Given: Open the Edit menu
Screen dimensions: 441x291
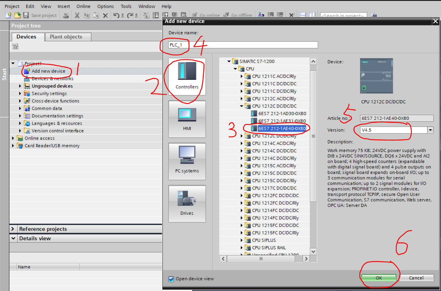Looking at the screenshot, I should click(30, 6).
